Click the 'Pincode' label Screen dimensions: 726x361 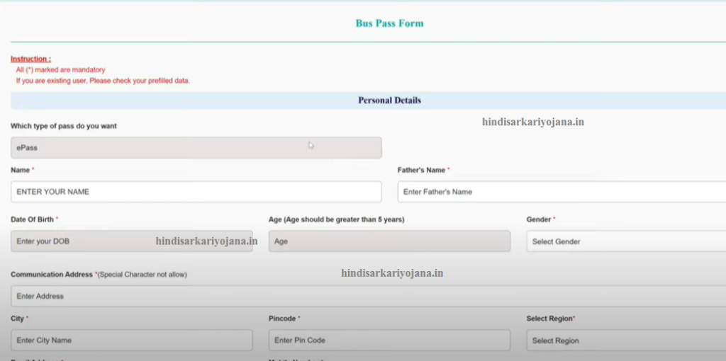point(282,319)
